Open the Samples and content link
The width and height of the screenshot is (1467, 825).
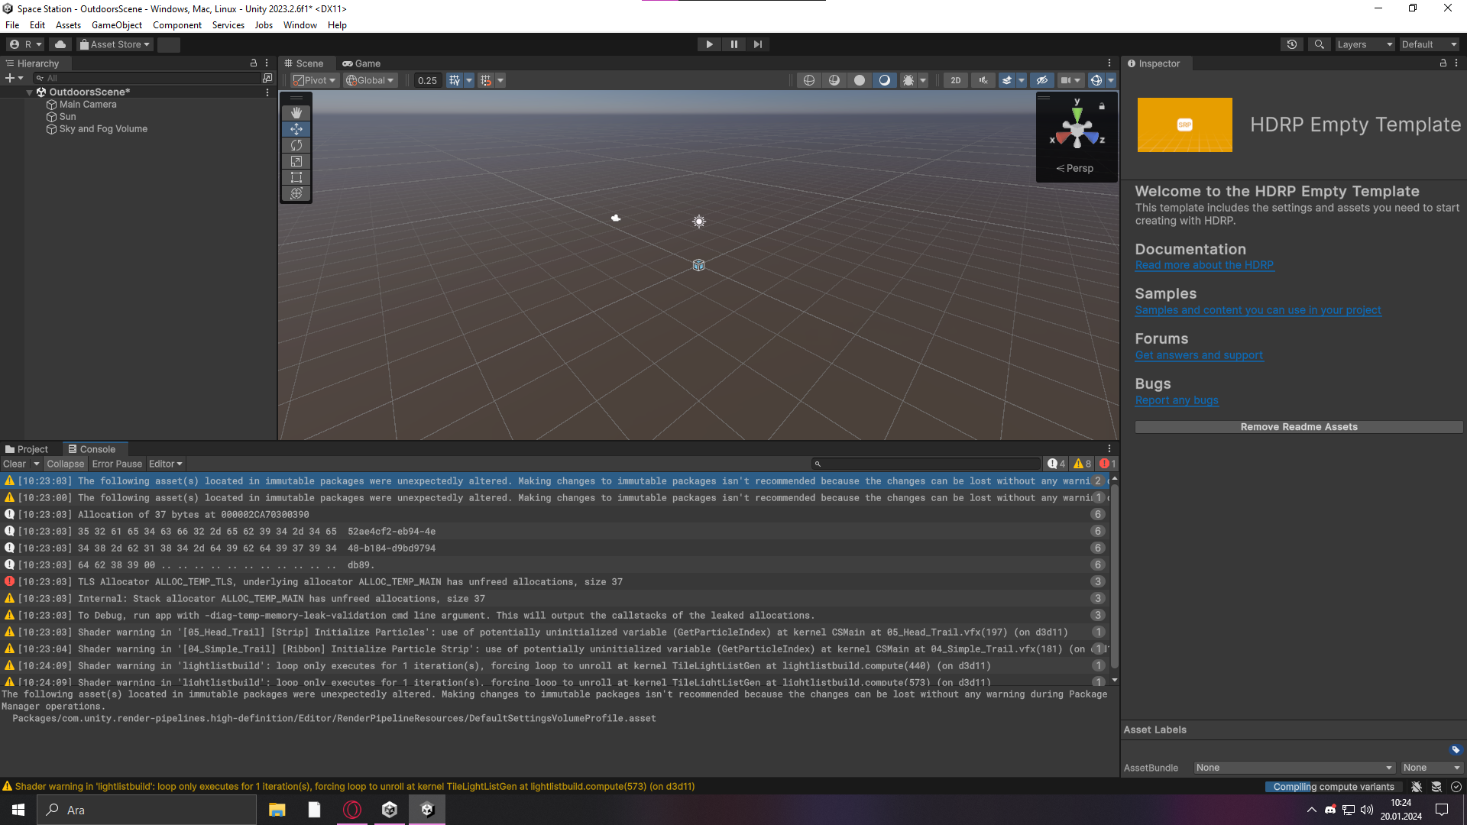[1258, 310]
